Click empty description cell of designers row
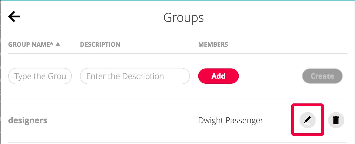This screenshot has height=144, width=355. 135,120
